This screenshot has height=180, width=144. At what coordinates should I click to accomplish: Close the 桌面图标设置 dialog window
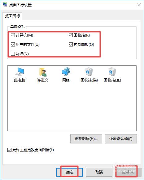tap(139, 5)
